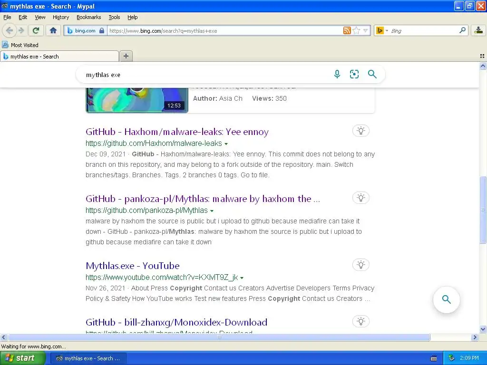Screen dimensions: 487x365
Task: Click the bing.com site identity label
Action: (85, 30)
